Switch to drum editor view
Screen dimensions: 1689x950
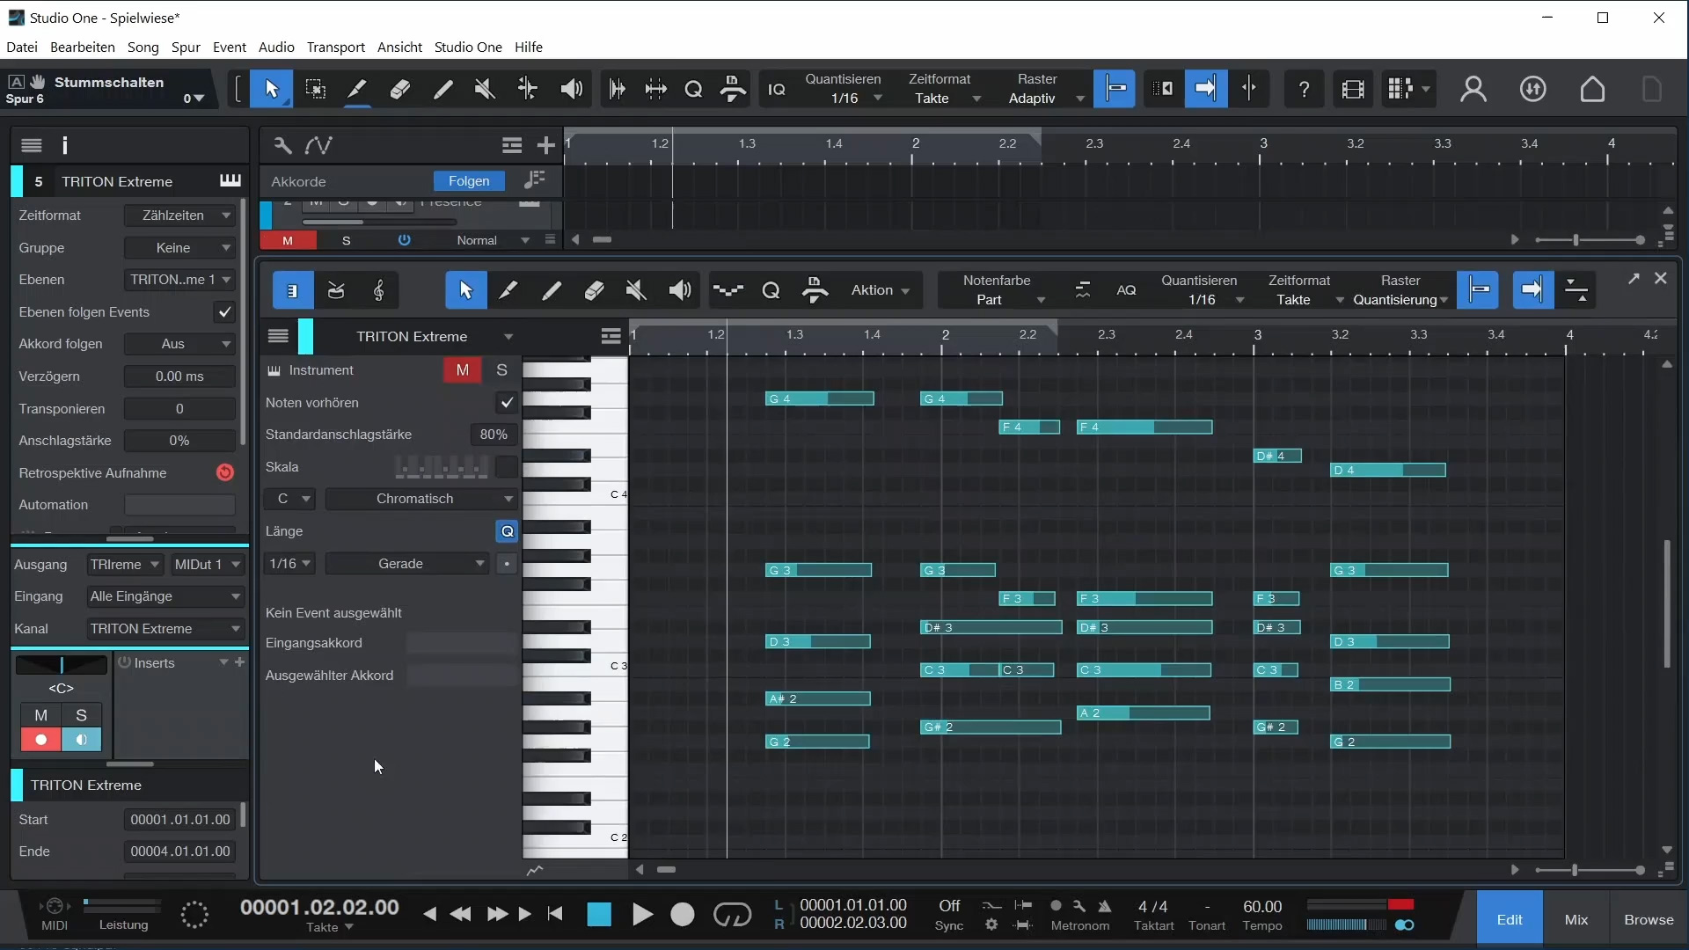(x=336, y=290)
